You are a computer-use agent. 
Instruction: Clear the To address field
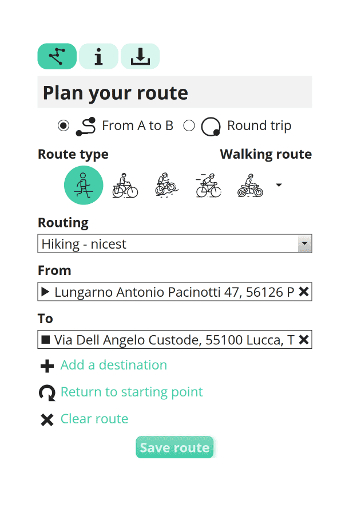[x=304, y=340]
